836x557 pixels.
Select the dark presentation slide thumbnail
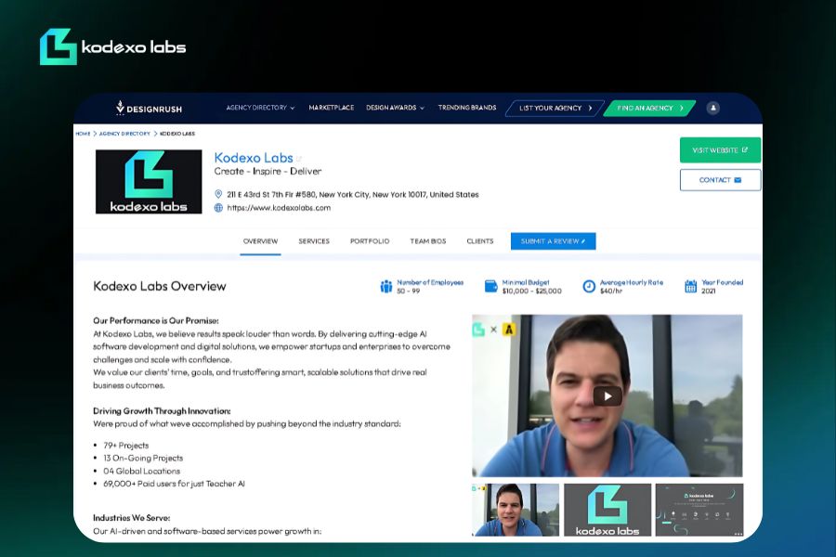click(x=699, y=510)
